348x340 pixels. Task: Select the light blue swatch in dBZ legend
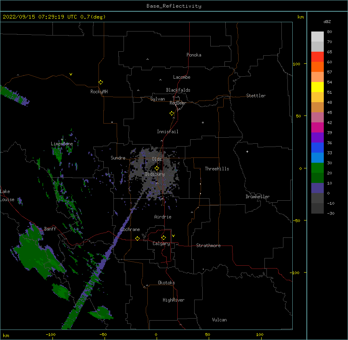317,157
